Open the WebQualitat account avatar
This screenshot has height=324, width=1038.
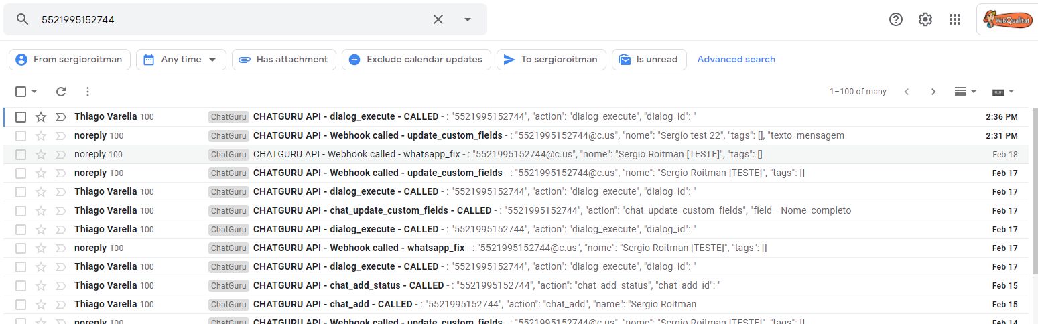pyautogui.click(x=1007, y=19)
